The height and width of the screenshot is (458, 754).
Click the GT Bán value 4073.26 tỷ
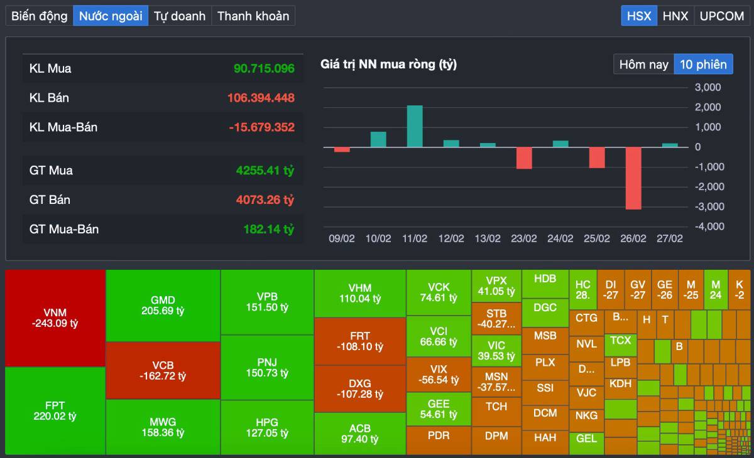tap(265, 200)
